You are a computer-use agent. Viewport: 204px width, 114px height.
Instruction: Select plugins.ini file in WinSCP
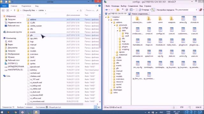click(x=183, y=42)
